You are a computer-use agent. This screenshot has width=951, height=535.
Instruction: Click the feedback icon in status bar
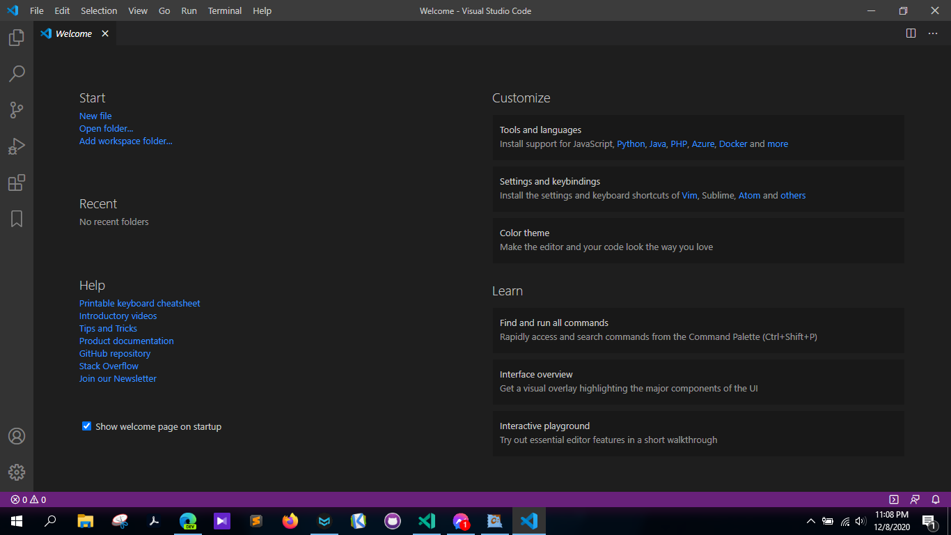[x=915, y=499]
